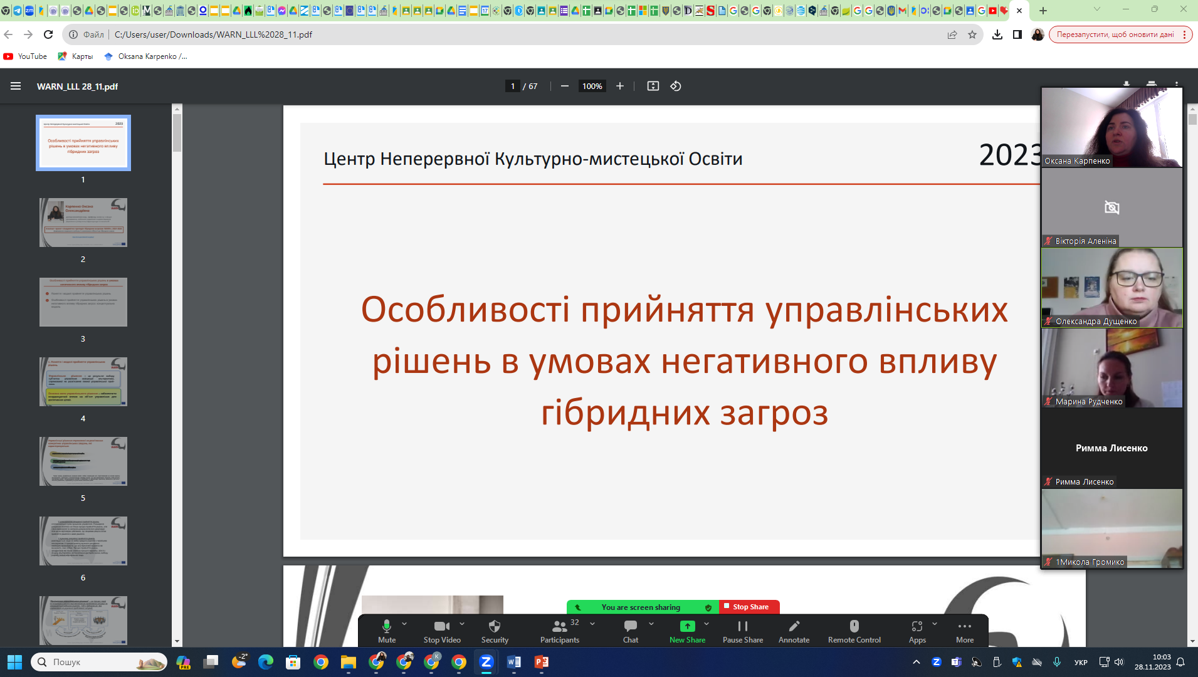This screenshot has height=677, width=1198.
Task: Open the Annotate tool in Zoom
Action: coord(794,631)
